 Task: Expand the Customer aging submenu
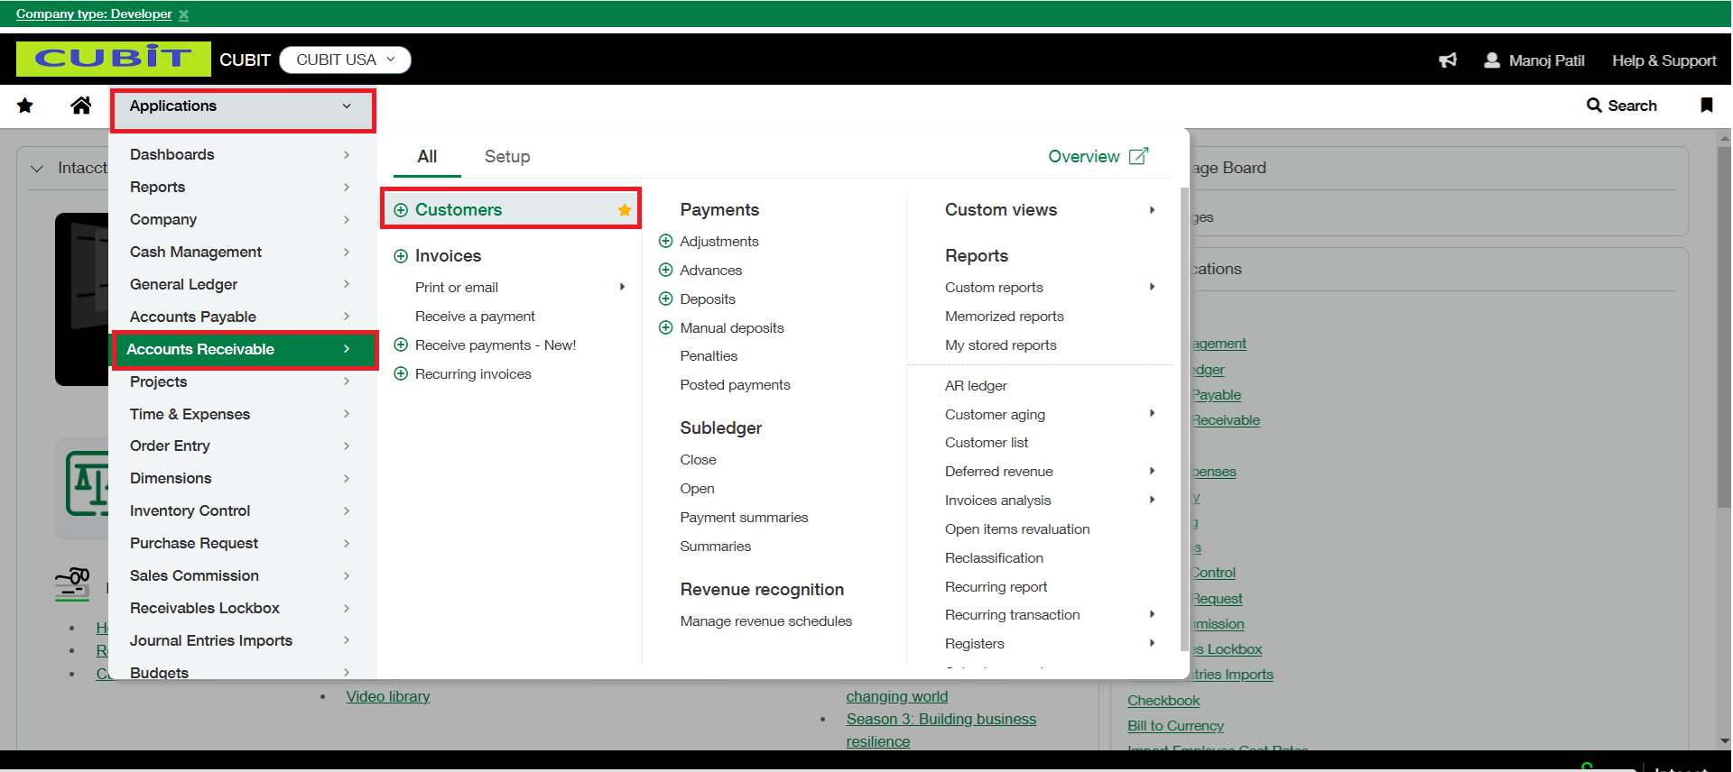coord(1152,414)
